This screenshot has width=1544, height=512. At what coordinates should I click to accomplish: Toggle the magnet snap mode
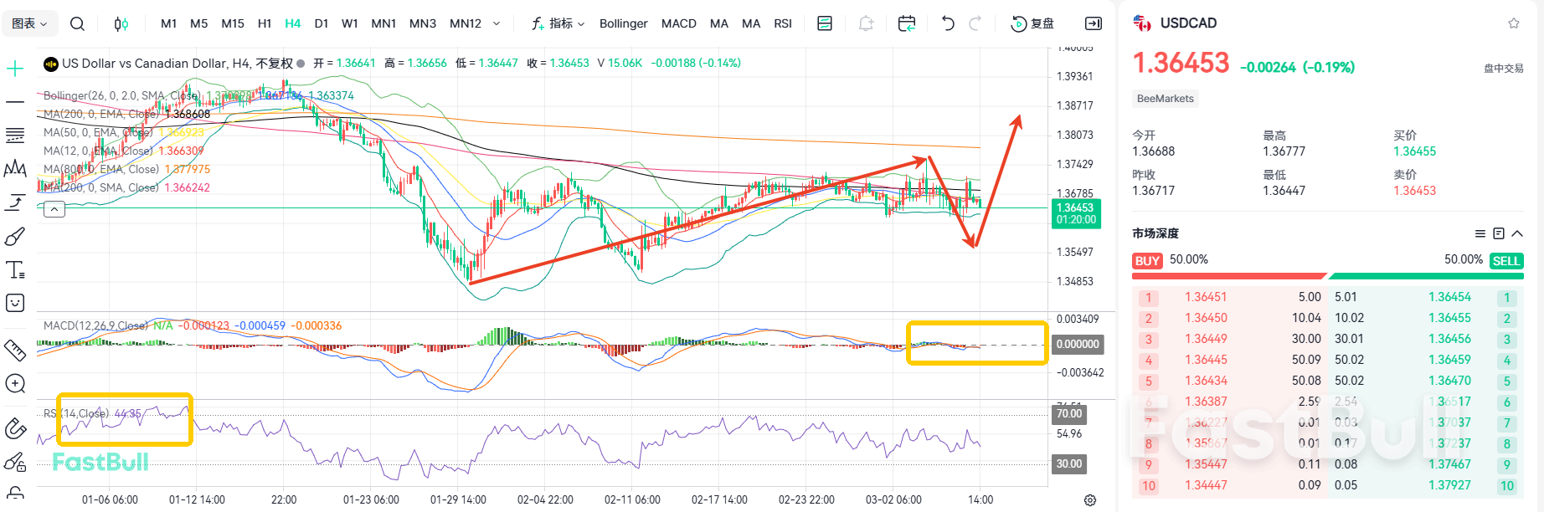tap(15, 428)
